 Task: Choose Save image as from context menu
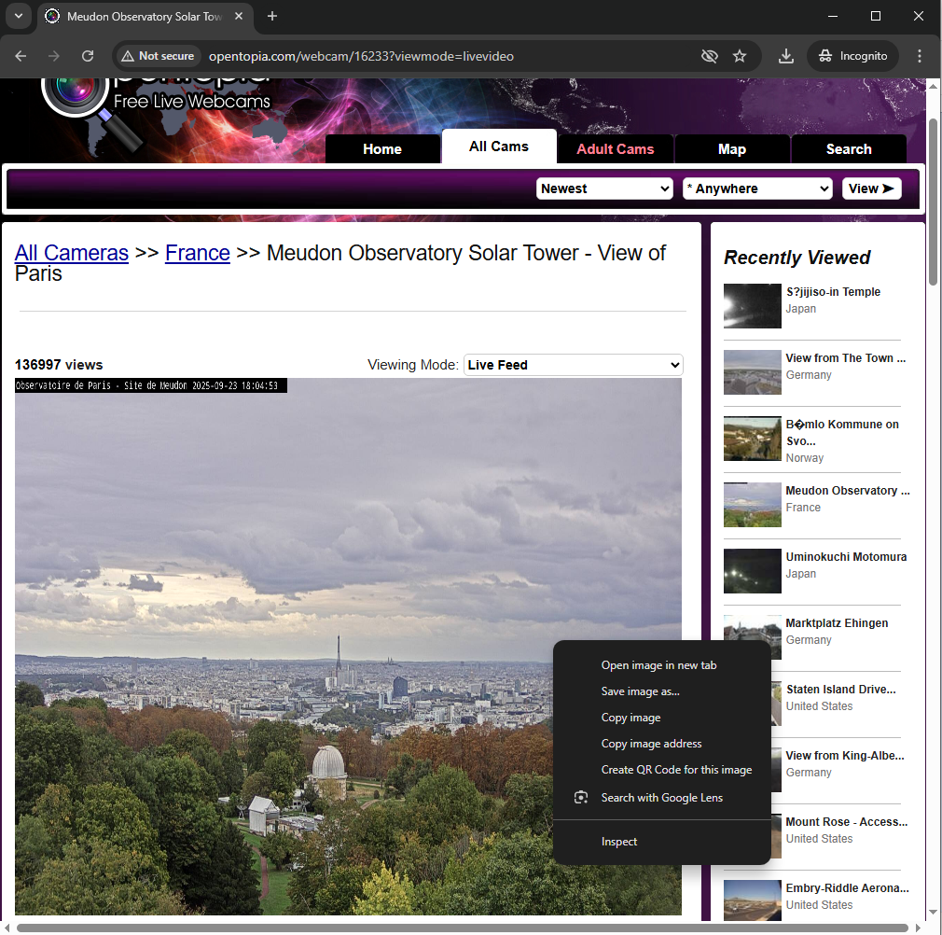click(640, 691)
